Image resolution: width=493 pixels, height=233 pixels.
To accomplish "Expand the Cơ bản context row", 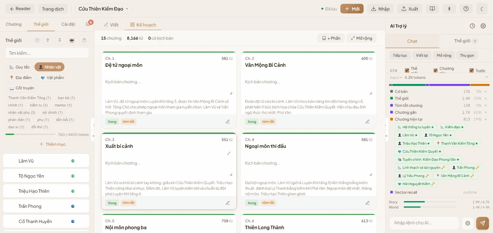I will click(x=486, y=91).
